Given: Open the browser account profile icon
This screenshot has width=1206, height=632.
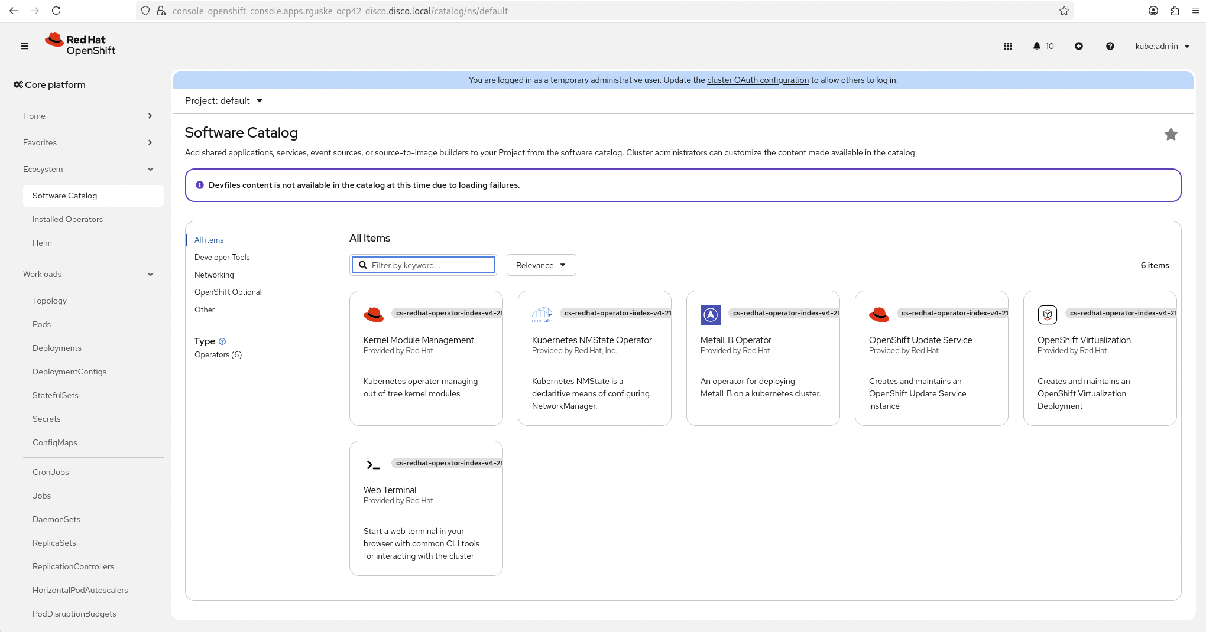Looking at the screenshot, I should [x=1153, y=11].
